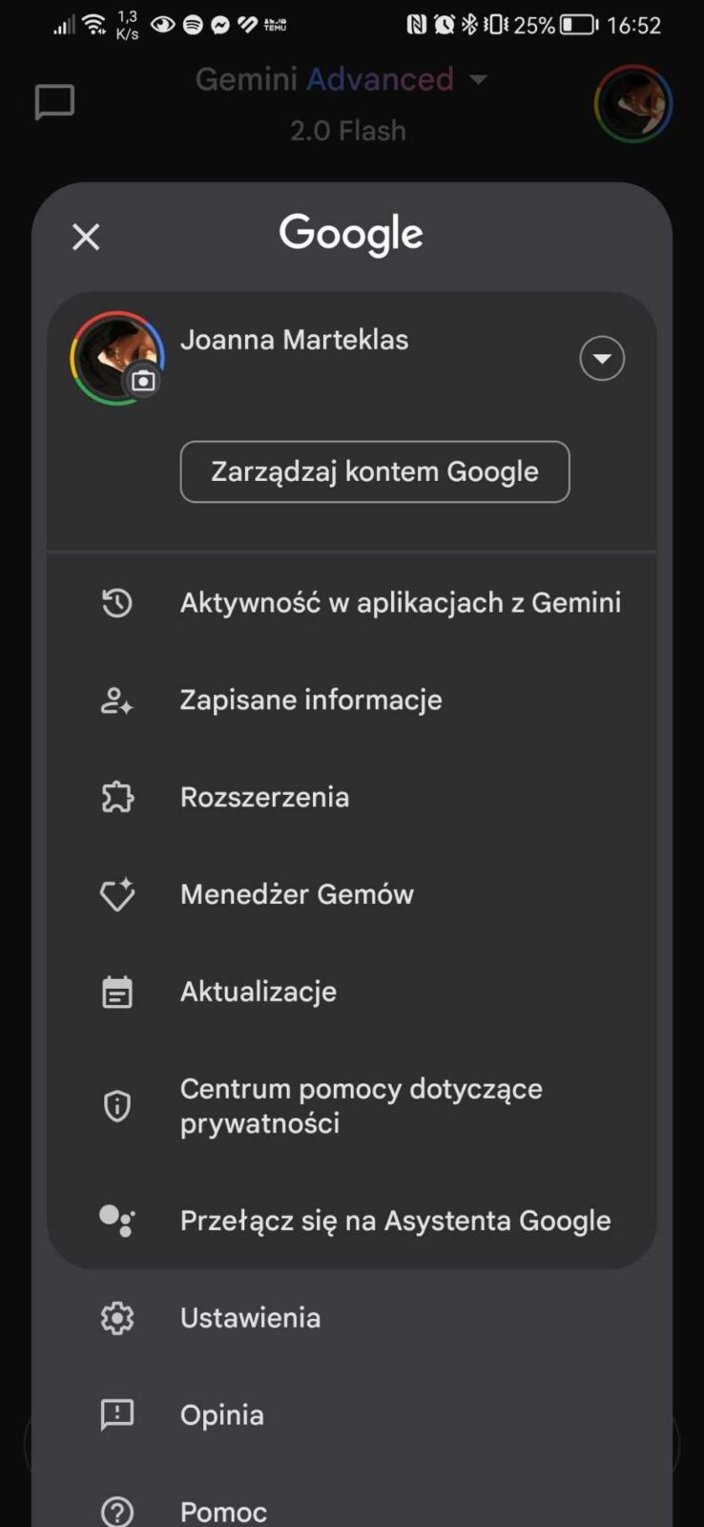The width and height of the screenshot is (704, 1527).
Task: Tap the Google Assistant dots icon
Action: click(x=117, y=1221)
